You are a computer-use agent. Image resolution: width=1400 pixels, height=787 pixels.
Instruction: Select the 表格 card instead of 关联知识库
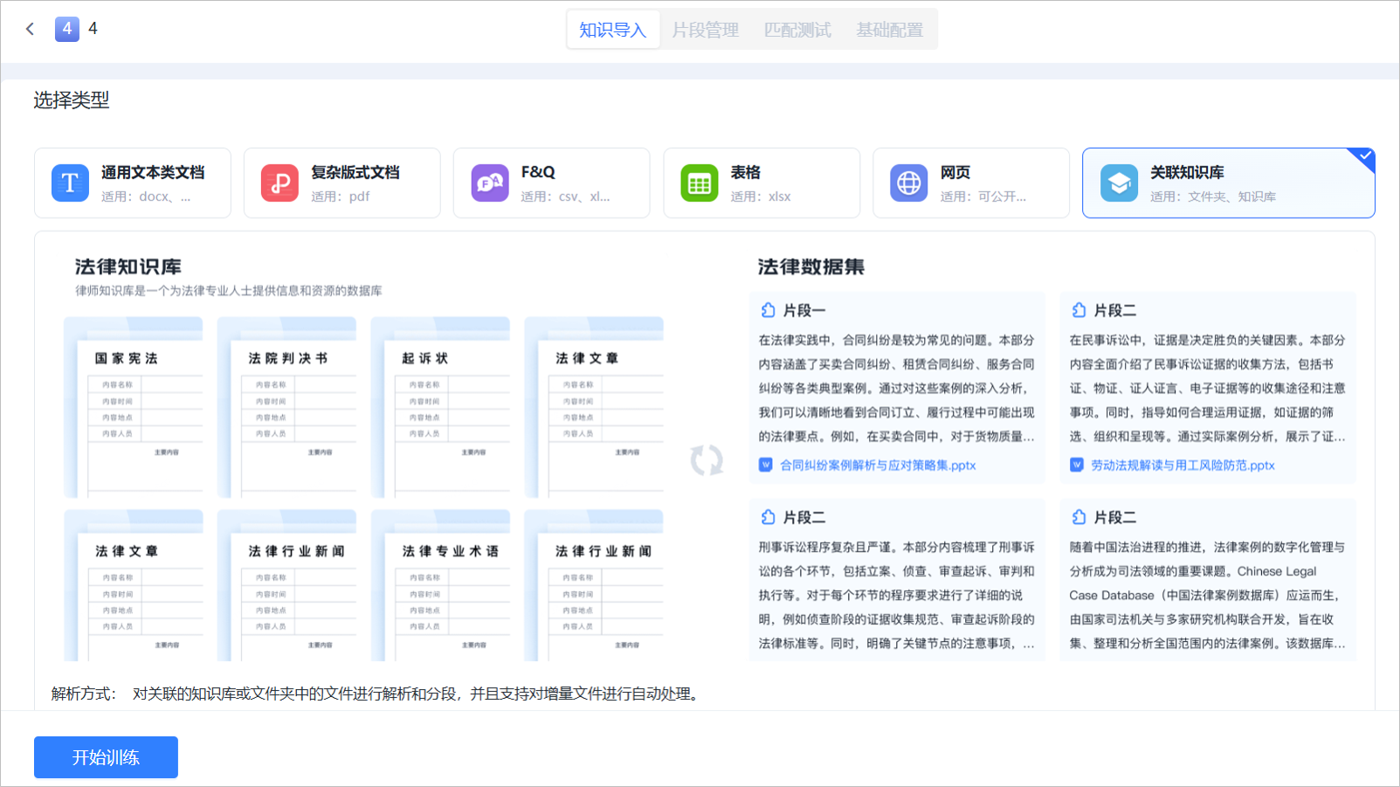click(762, 183)
